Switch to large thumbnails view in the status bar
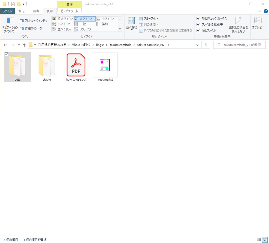The image size is (269, 243). click(265, 239)
